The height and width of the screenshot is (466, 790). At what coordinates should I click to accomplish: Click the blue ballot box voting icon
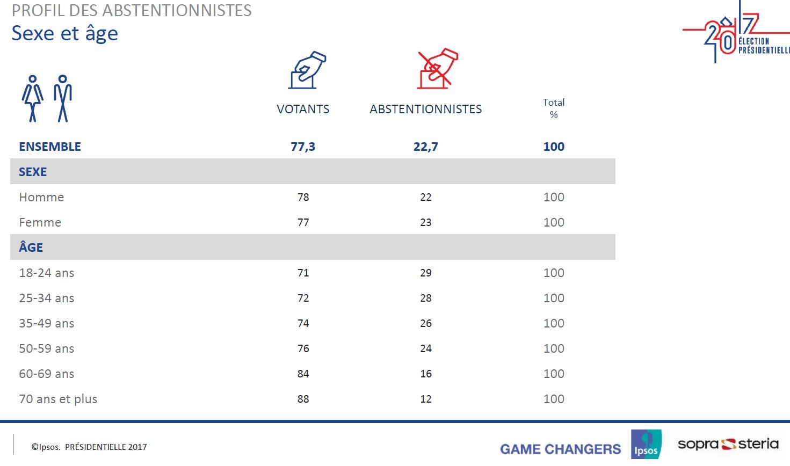[x=307, y=70]
